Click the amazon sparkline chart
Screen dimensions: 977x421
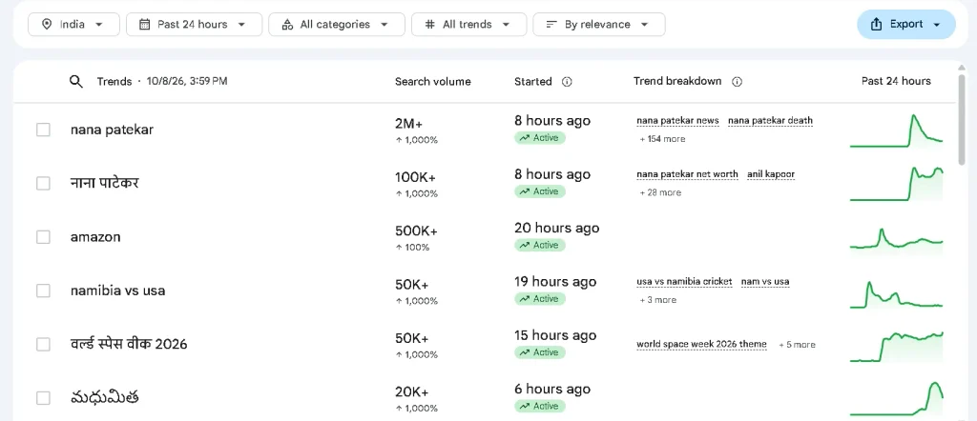coord(897,239)
